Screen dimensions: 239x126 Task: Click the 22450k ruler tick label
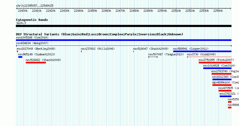92,11
